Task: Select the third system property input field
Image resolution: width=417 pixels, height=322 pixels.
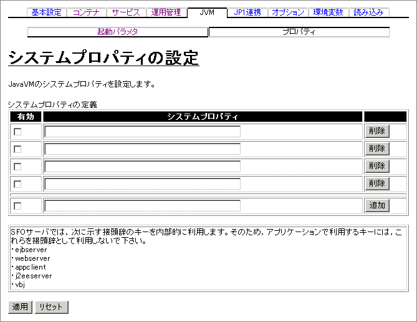Action: [x=143, y=167]
